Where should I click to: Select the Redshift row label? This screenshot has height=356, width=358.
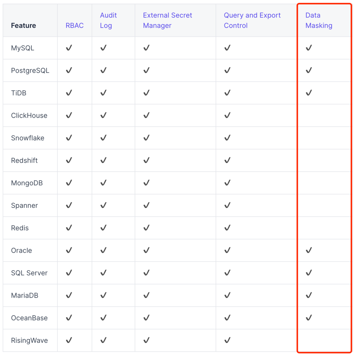25,160
